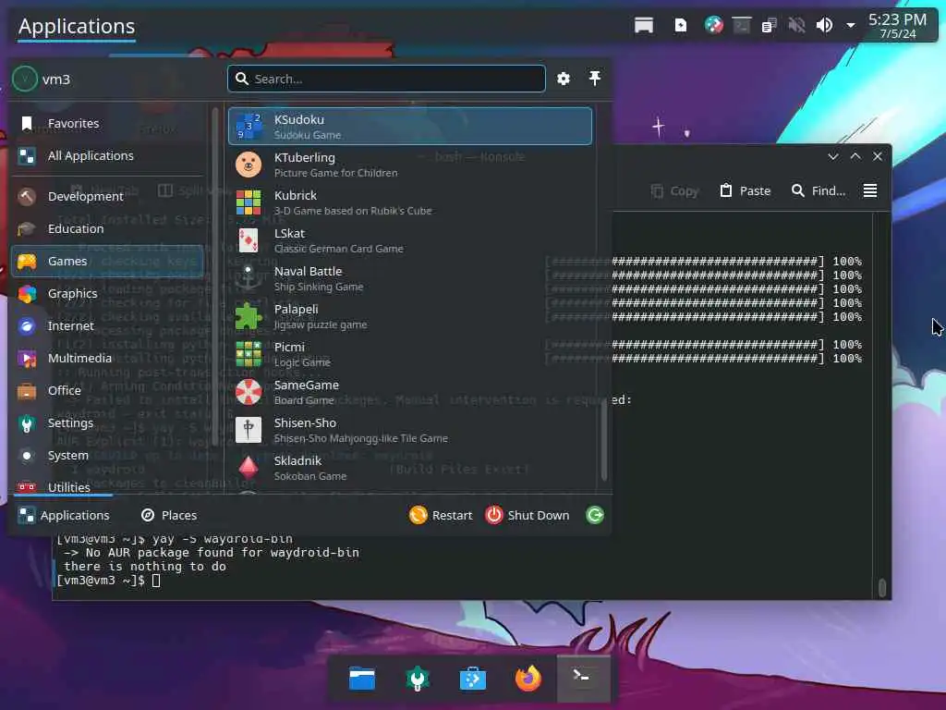Viewport: 946px width, 710px height.
Task: Open the file manager from the dock
Action: tap(362, 679)
